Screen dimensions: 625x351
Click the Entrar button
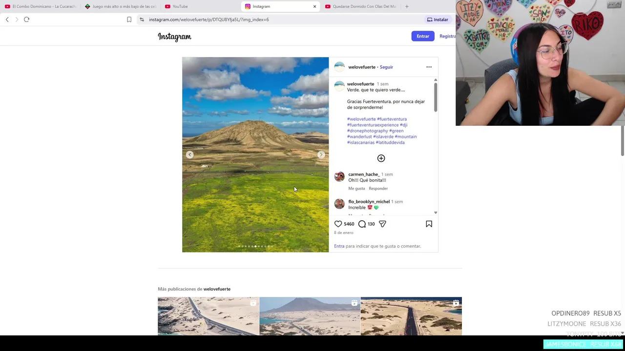(423, 36)
